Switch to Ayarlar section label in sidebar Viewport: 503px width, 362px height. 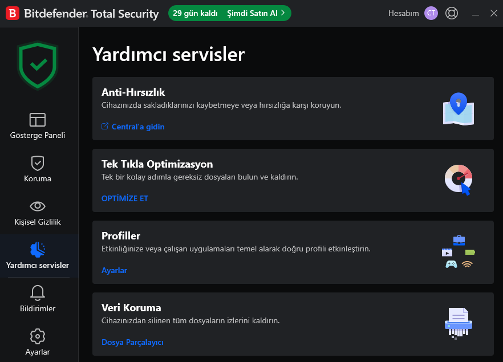click(x=38, y=352)
